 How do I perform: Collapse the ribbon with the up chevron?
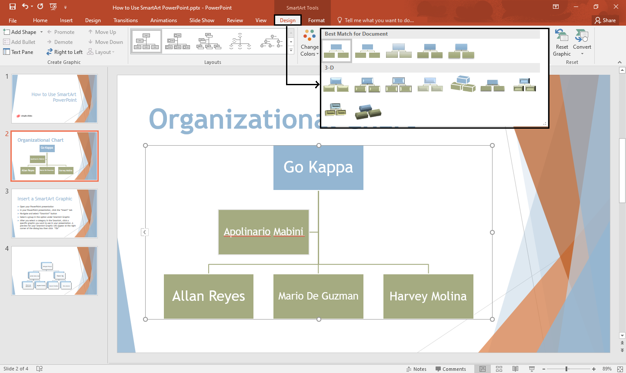619,62
